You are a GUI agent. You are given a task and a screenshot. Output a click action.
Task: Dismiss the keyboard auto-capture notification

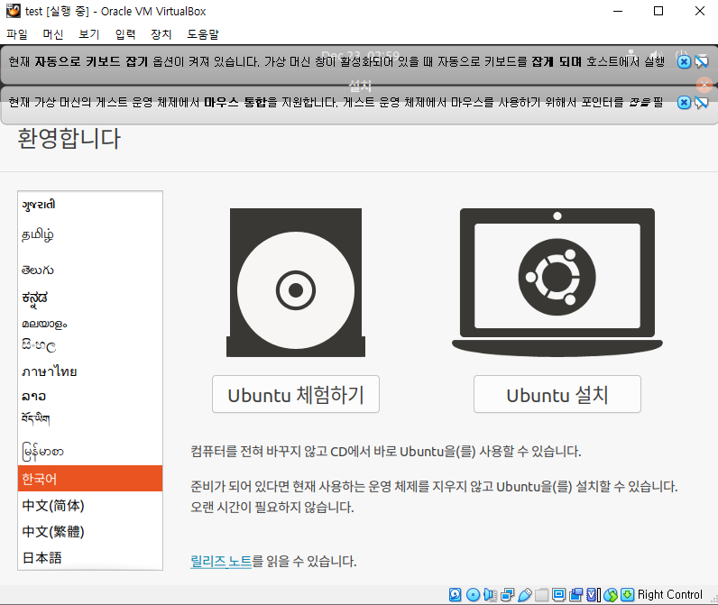[684, 61]
